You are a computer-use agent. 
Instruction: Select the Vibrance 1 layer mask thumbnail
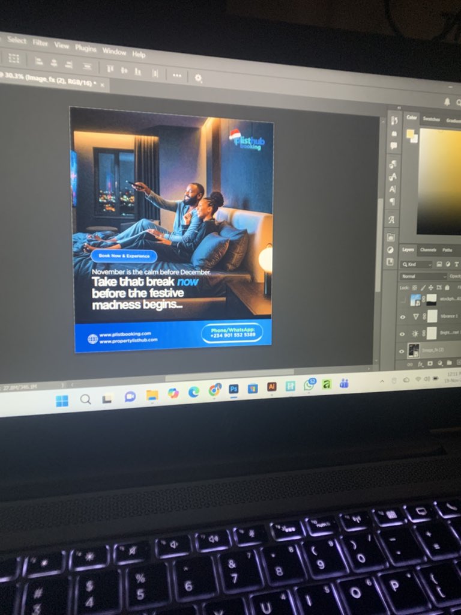(432, 316)
